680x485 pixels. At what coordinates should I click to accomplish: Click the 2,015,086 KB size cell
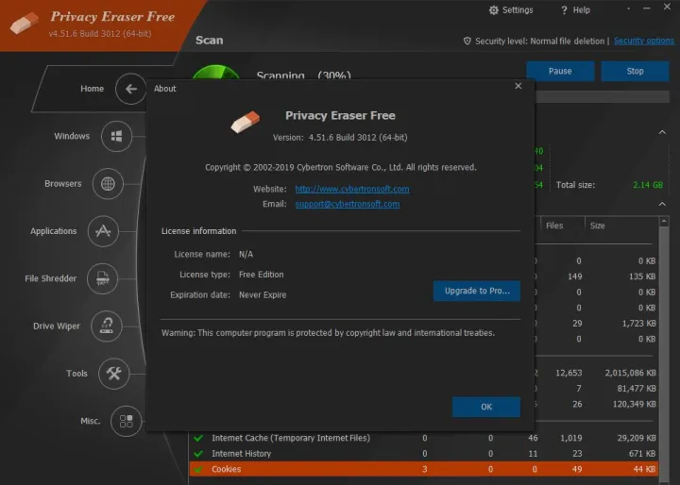click(630, 373)
